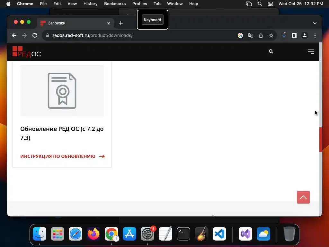The width and height of the screenshot is (329, 247).
Task: Reload the page with refresh icon
Action: [35, 35]
